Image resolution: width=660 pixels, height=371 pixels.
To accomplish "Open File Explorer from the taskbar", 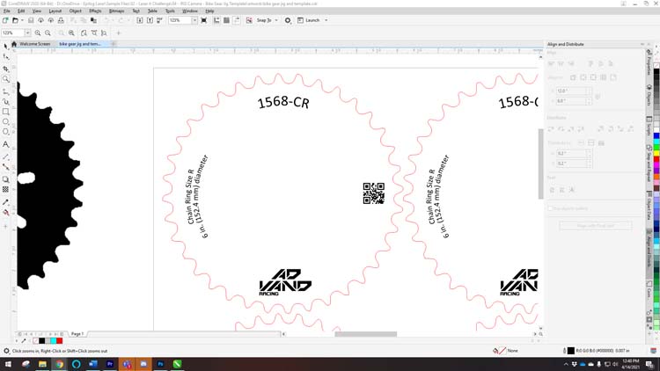I will 42,364.
